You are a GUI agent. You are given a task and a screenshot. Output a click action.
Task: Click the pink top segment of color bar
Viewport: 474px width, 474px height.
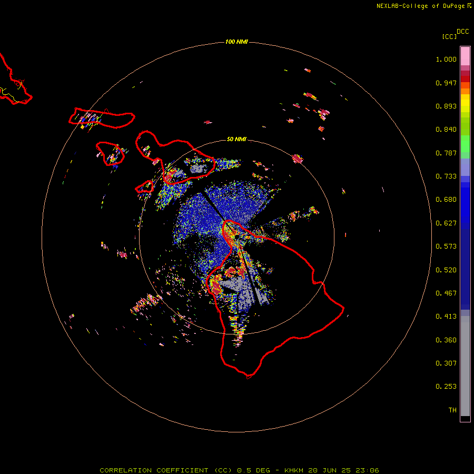(465, 56)
